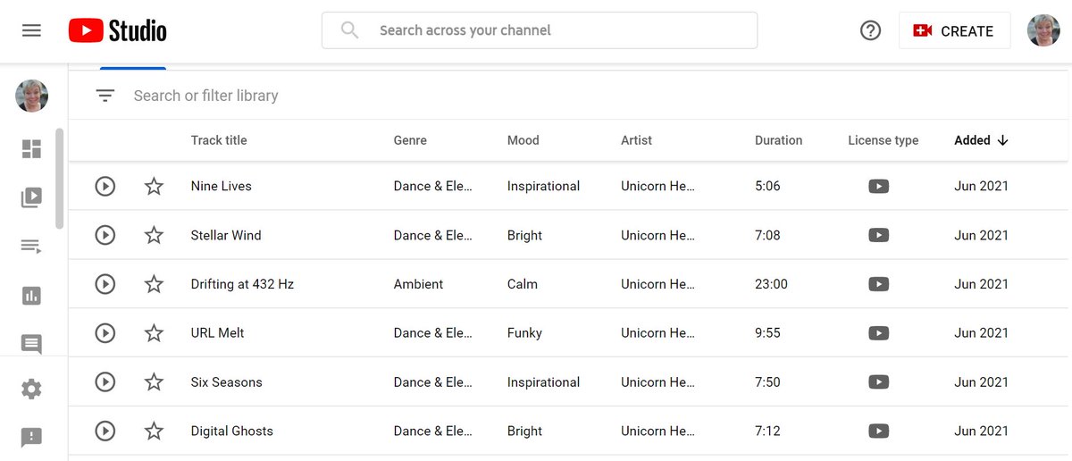Click the Genre column header
Image resolution: width=1072 pixels, height=461 pixels.
pyautogui.click(x=410, y=140)
